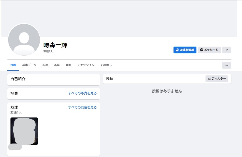Select the 投稿 tab
Screen dimensions: 242x157
click(x=13, y=65)
